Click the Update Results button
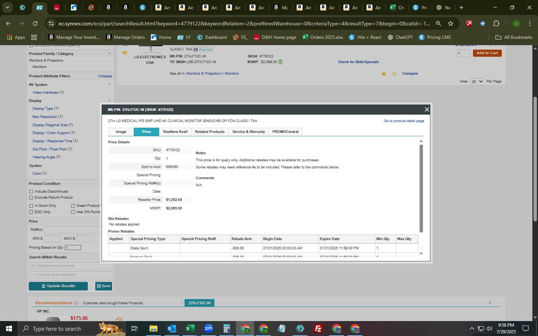The width and height of the screenshot is (538, 336). click(x=58, y=286)
